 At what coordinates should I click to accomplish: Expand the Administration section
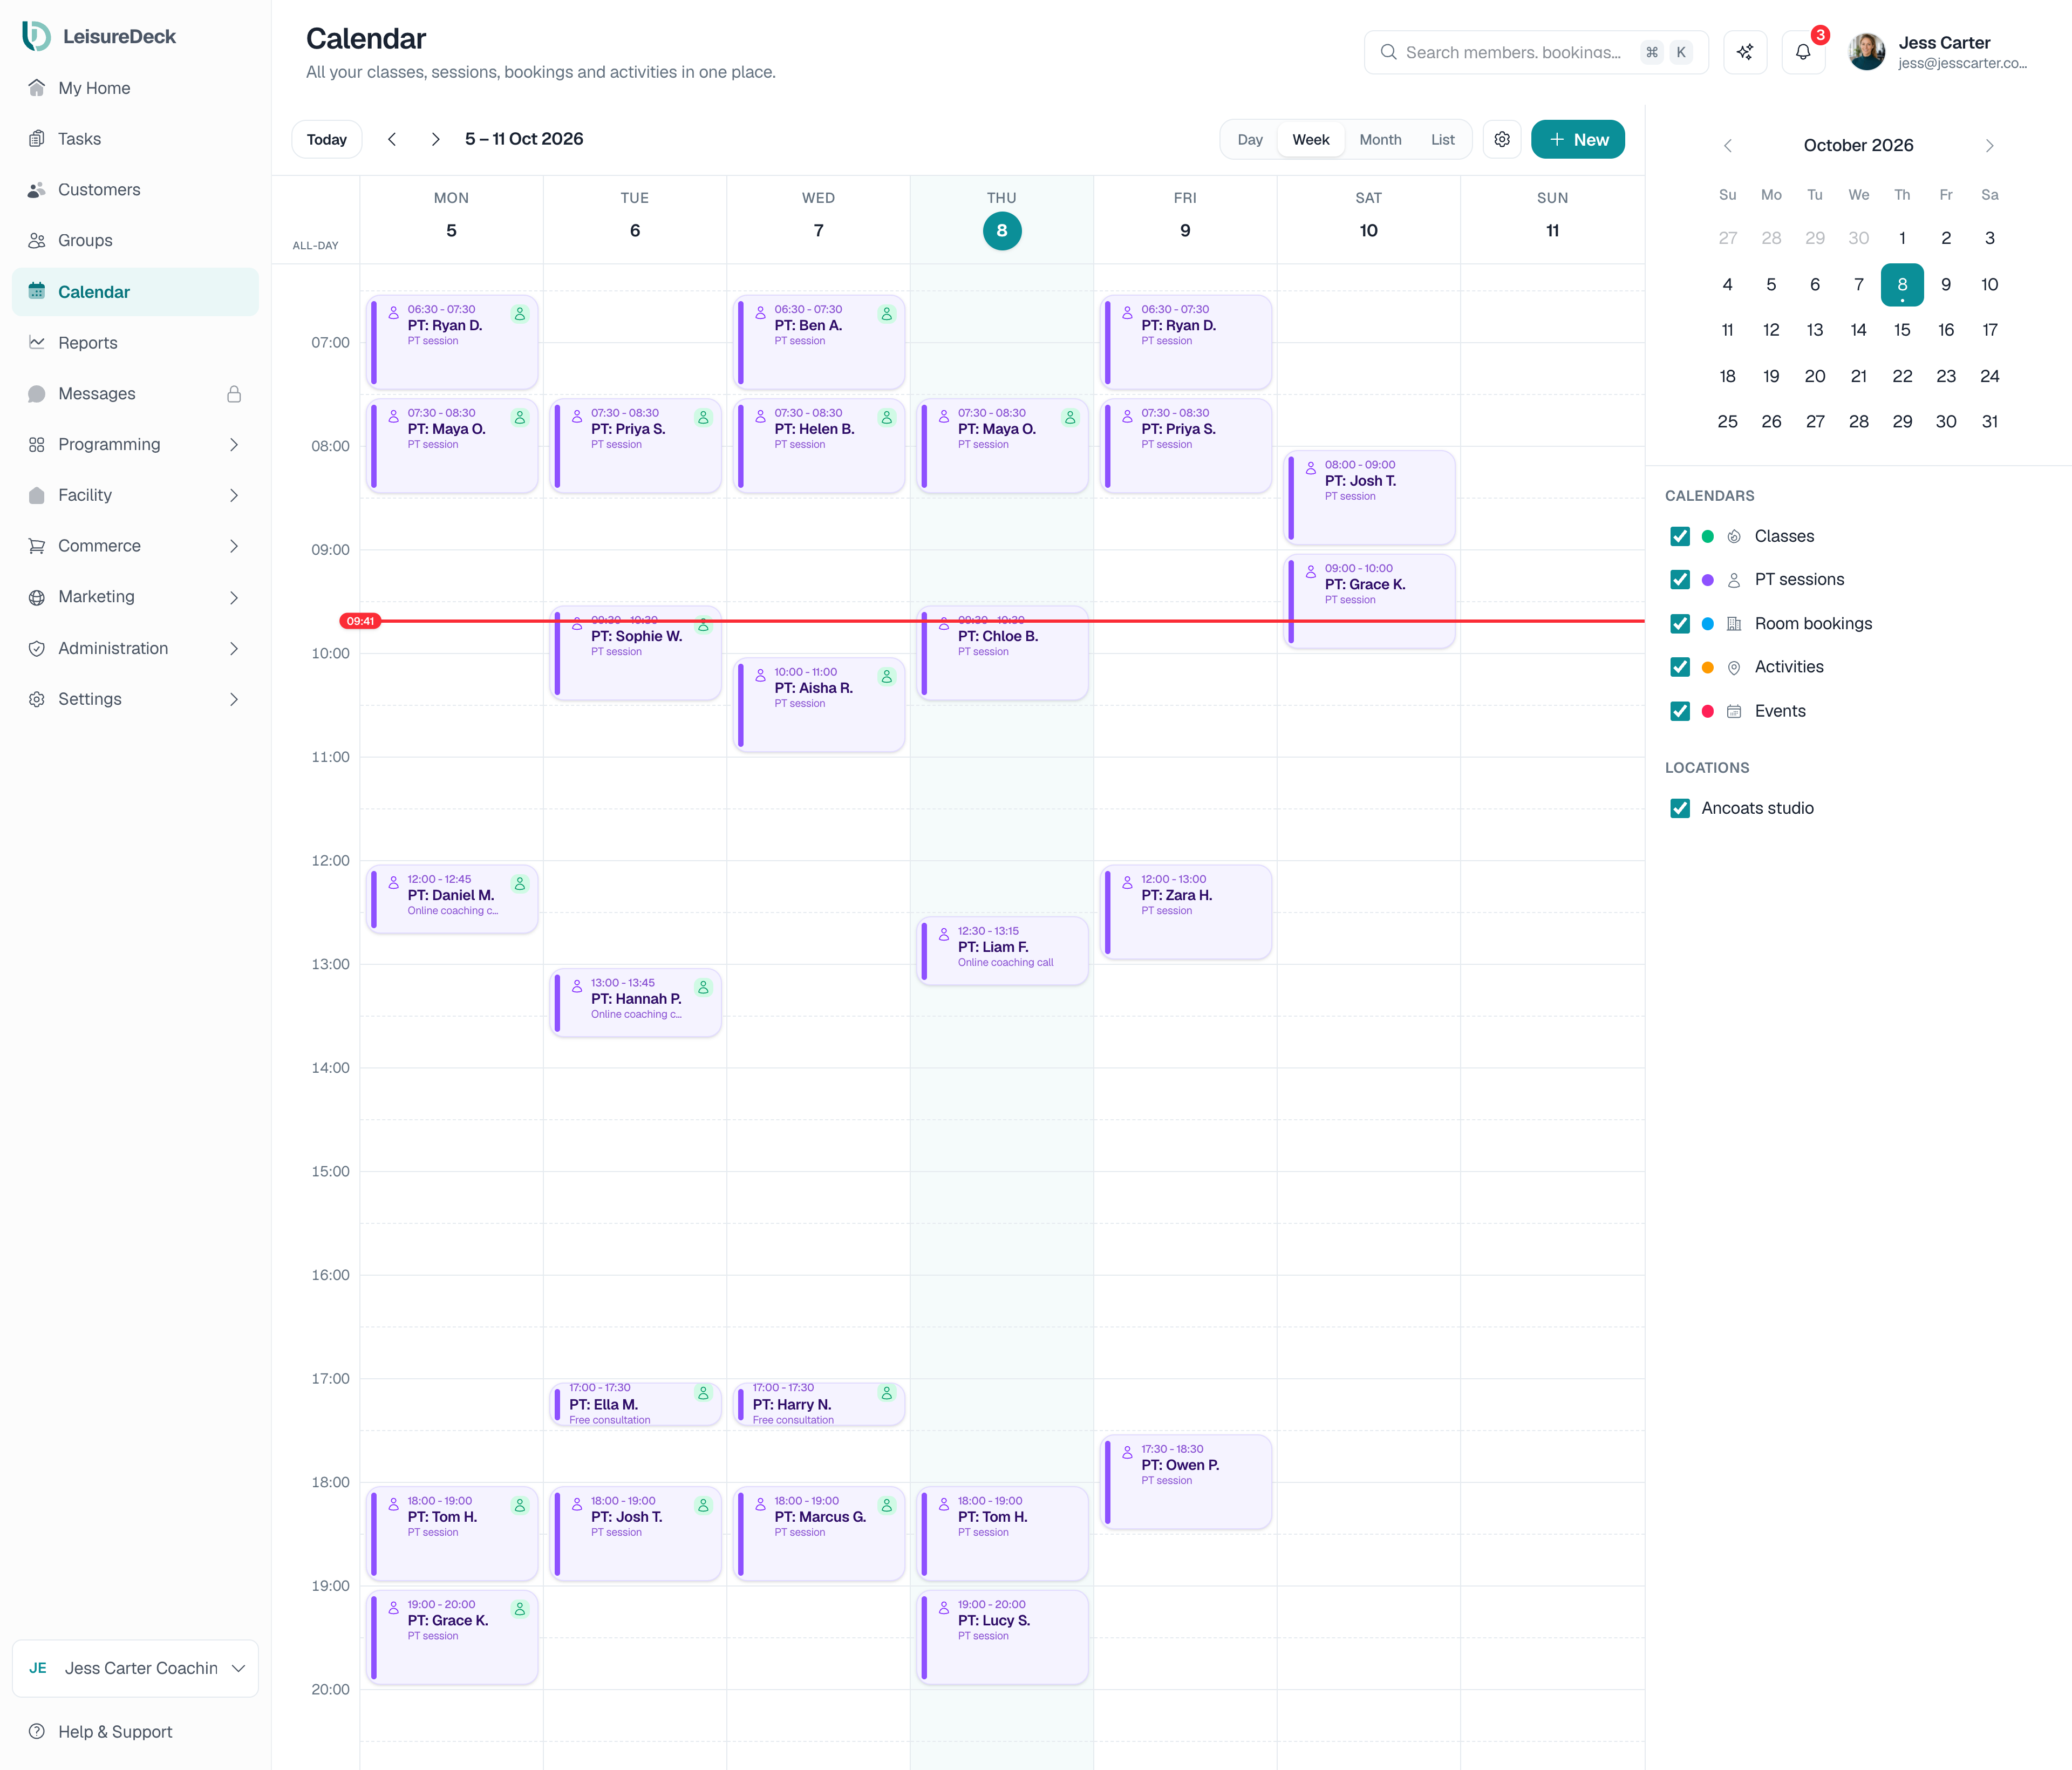point(135,648)
